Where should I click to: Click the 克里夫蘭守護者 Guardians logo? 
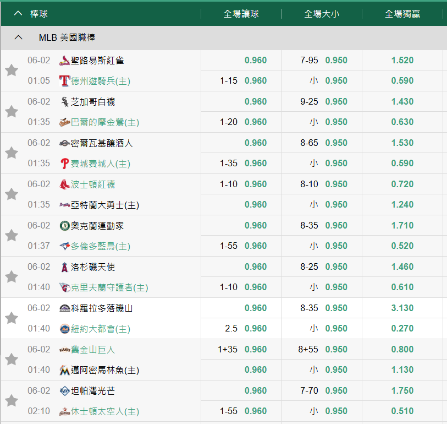pos(65,287)
